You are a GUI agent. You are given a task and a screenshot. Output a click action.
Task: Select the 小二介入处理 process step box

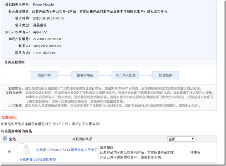(125, 75)
